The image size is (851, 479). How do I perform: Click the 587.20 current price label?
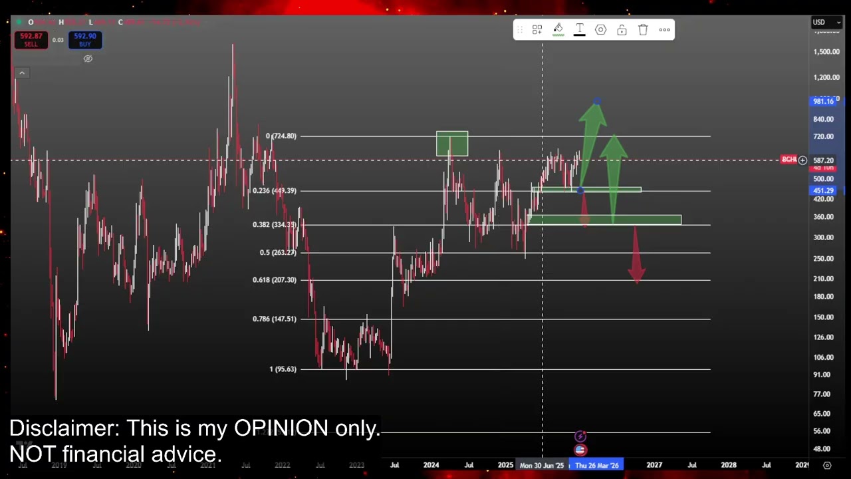click(x=823, y=160)
